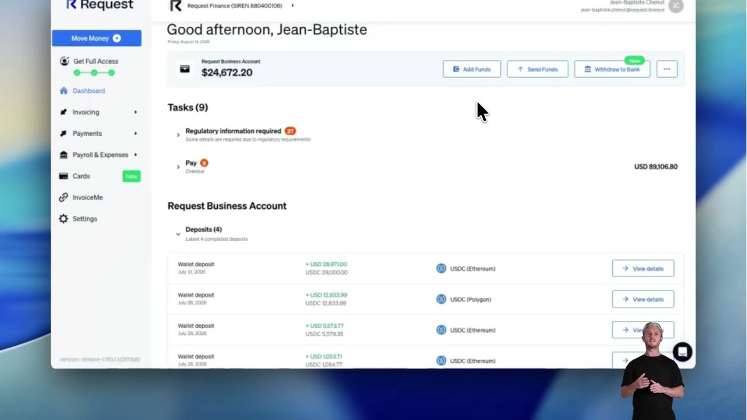The image size is (747, 420).
Task: Click "Latest 4 completed deposits" subtitle
Action: tap(217, 239)
